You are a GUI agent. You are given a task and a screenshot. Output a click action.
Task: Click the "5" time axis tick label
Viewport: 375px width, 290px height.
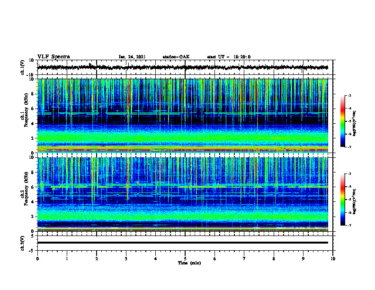pyautogui.click(x=185, y=259)
